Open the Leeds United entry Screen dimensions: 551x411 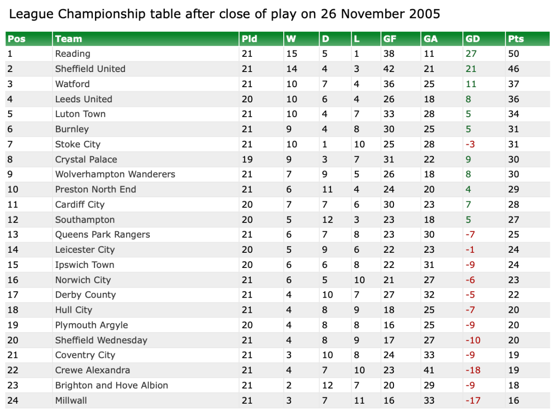coord(84,99)
